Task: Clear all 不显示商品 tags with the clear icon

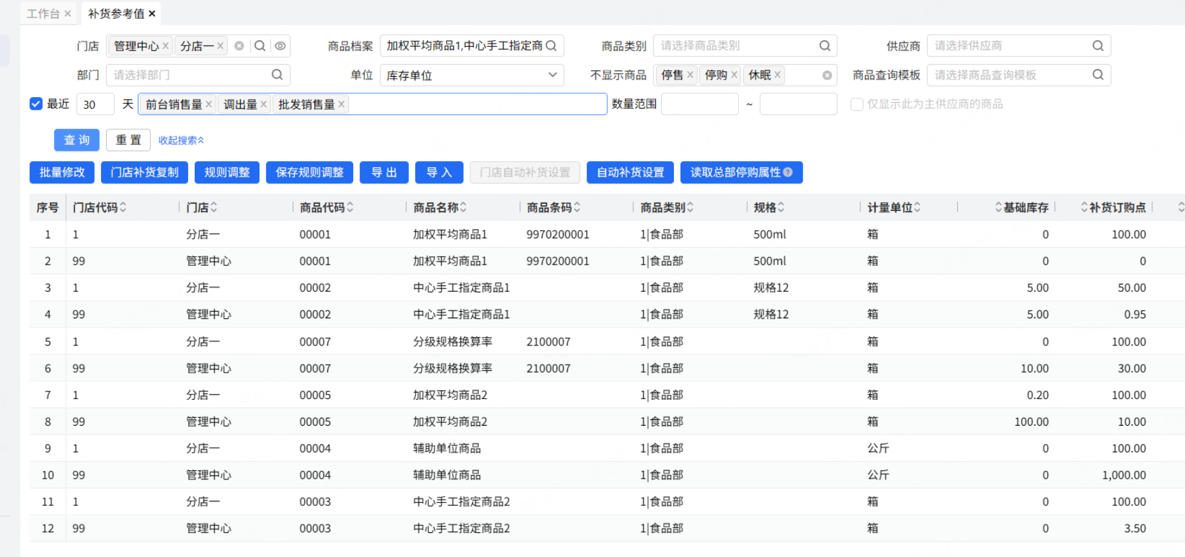Action: pyautogui.click(x=827, y=75)
